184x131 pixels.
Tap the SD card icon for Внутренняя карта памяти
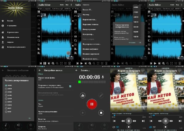pyautogui.click(x=3, y=47)
